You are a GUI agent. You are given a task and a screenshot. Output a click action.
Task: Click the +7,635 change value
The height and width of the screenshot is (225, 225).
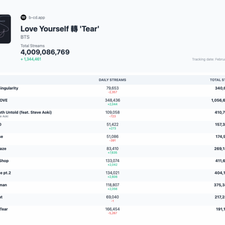click(112, 153)
